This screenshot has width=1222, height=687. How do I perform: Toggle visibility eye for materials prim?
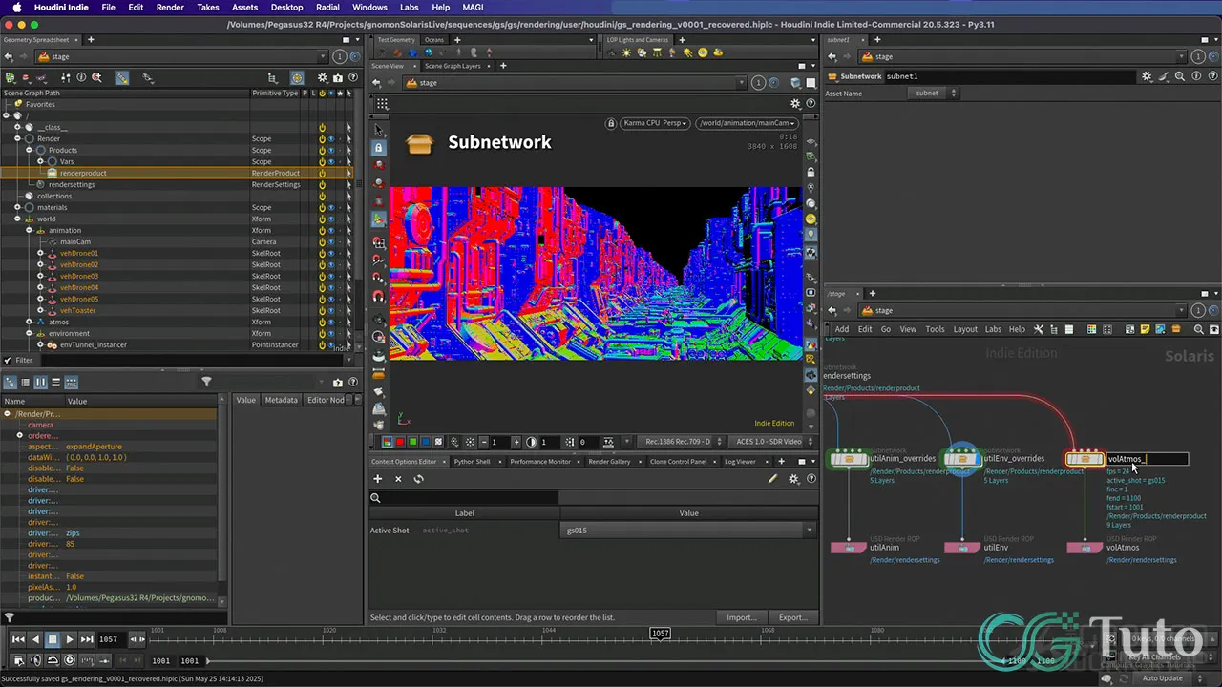pyautogui.click(x=331, y=208)
